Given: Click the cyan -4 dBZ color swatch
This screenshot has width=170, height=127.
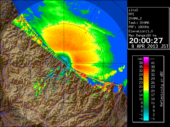Looking at the screenshot, I should (146, 119).
